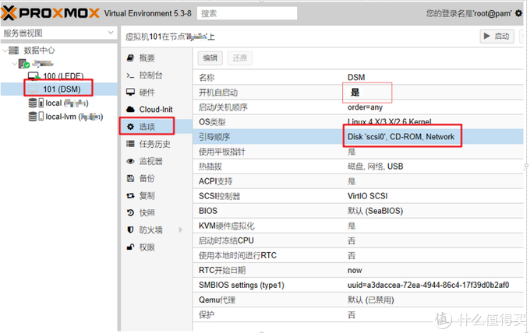Screen dimensions: 530x333
Task: Select the RTC开始日期 now row
Action: tap(358, 270)
